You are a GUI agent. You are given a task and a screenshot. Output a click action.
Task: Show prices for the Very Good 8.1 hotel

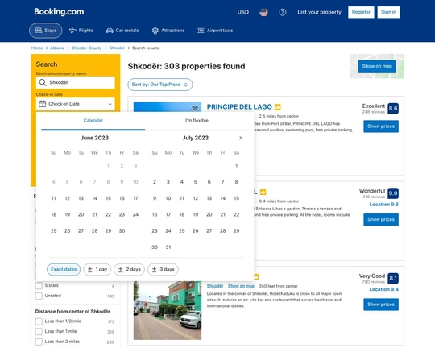381,304
